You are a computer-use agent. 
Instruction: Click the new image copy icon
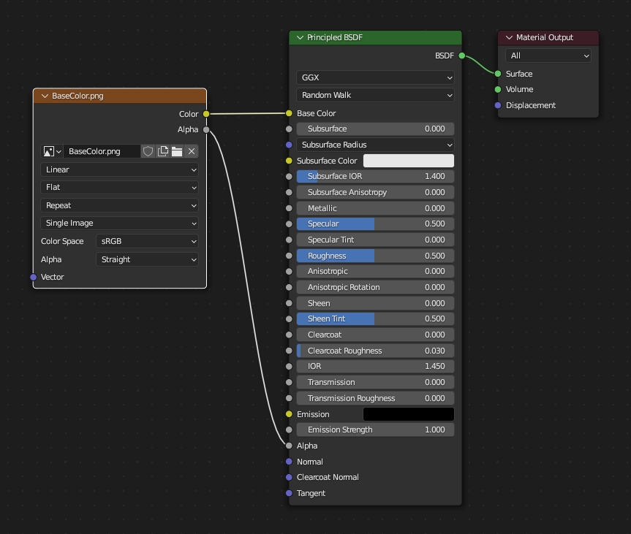tap(162, 152)
